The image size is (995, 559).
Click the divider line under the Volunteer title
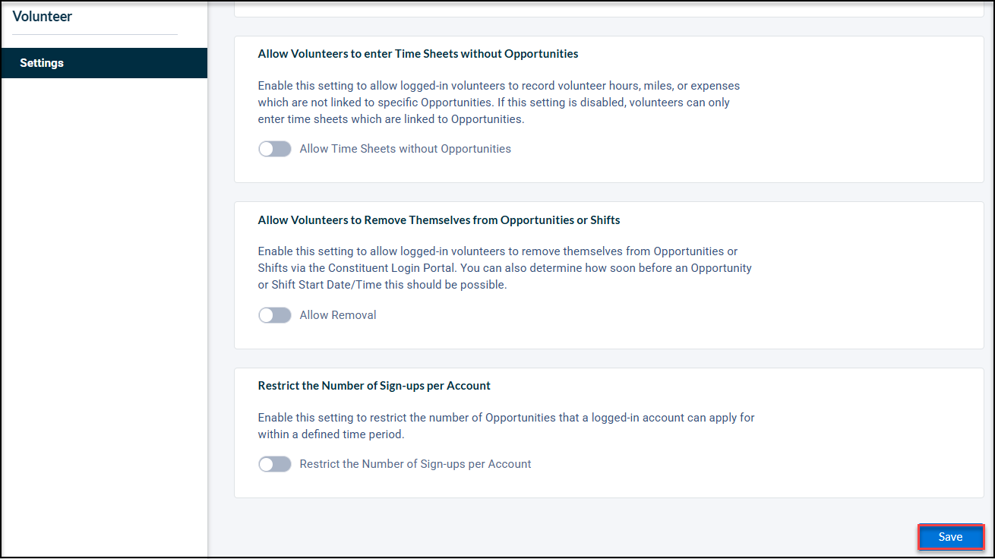pyautogui.click(x=95, y=35)
